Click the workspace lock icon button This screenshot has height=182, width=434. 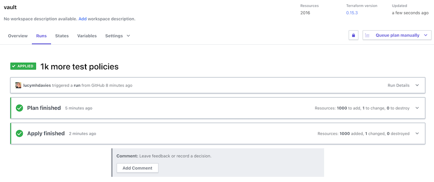[353, 35]
